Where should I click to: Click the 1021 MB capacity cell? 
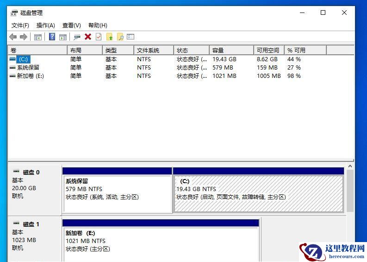[x=224, y=76]
